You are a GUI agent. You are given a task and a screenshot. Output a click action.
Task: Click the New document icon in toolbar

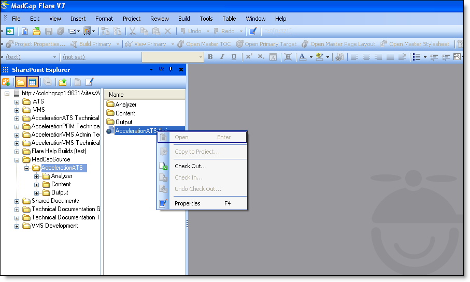point(25,31)
